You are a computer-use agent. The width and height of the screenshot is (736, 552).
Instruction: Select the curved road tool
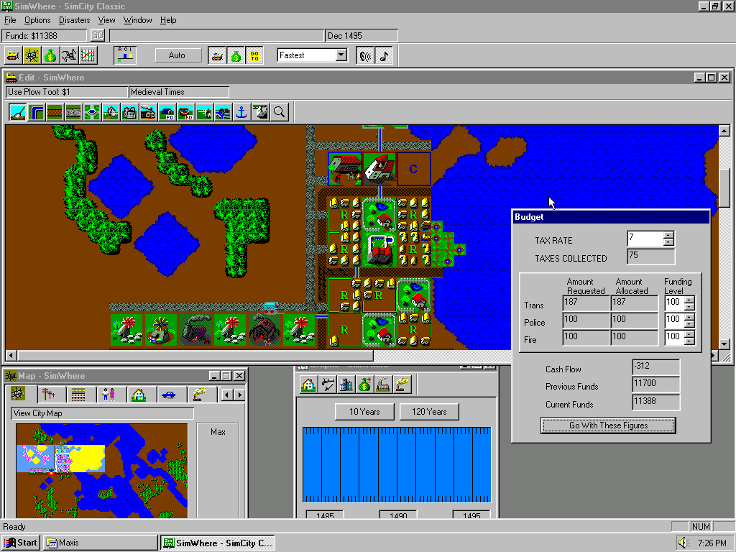click(36, 112)
